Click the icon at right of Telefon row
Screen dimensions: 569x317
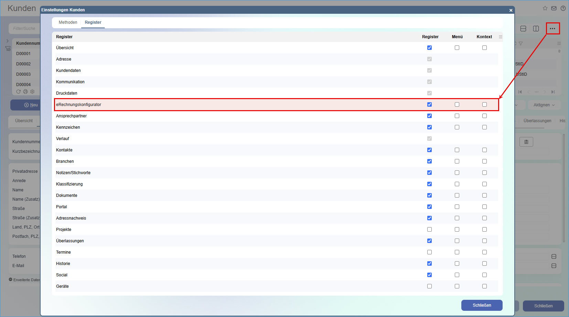(554, 256)
